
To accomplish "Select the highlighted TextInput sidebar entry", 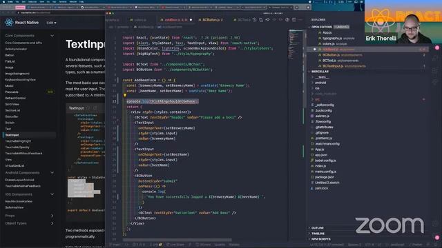I will 29,135.
